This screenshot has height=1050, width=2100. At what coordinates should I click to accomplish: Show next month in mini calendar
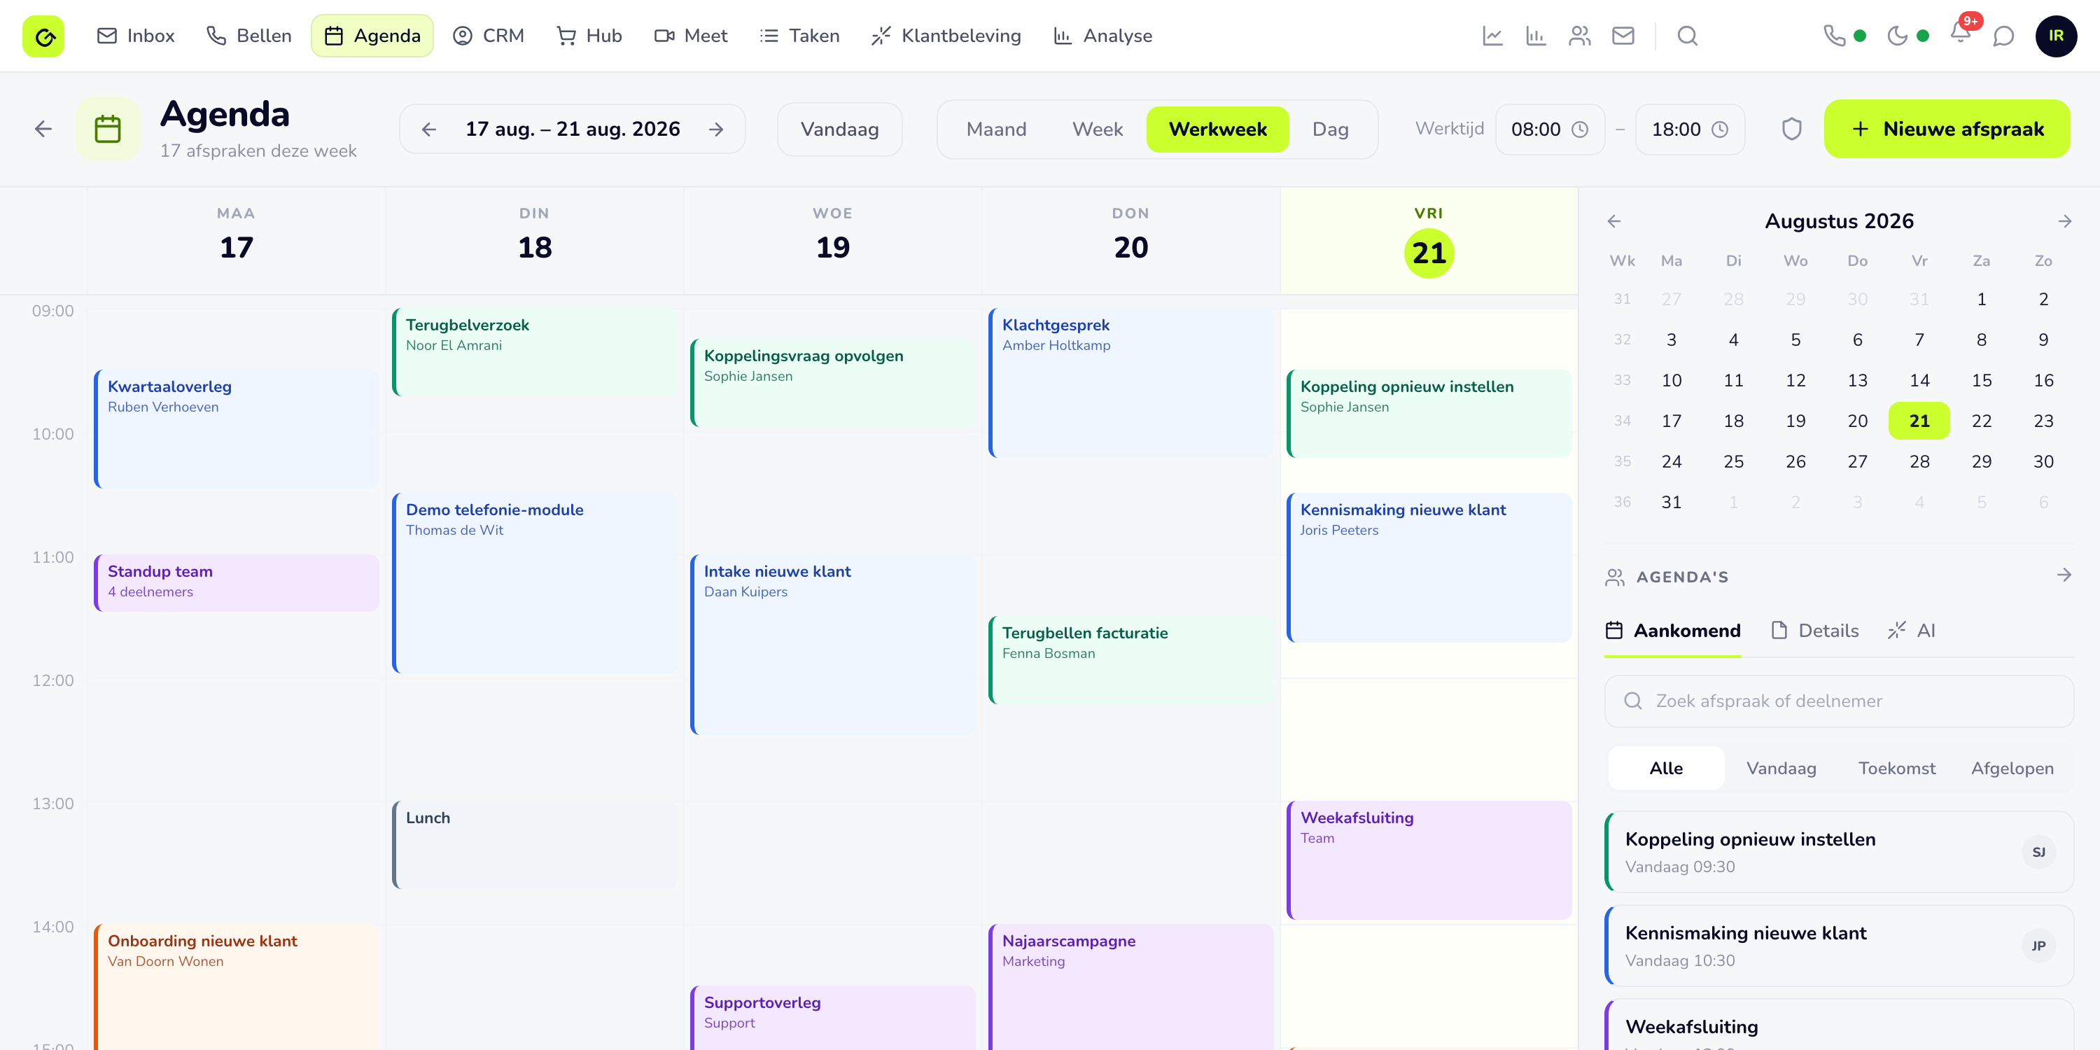(2065, 221)
